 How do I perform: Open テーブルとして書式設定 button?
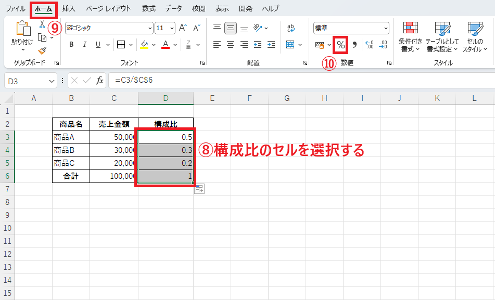442,36
